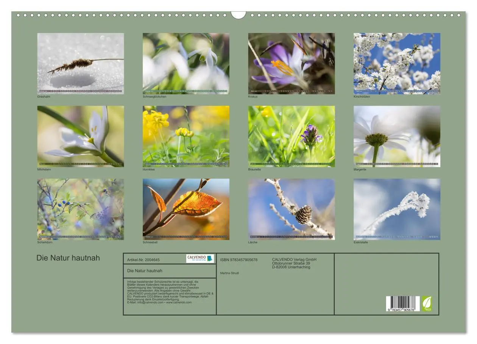
Task: Select the title Die Natur hautnah
Action: [68, 257]
